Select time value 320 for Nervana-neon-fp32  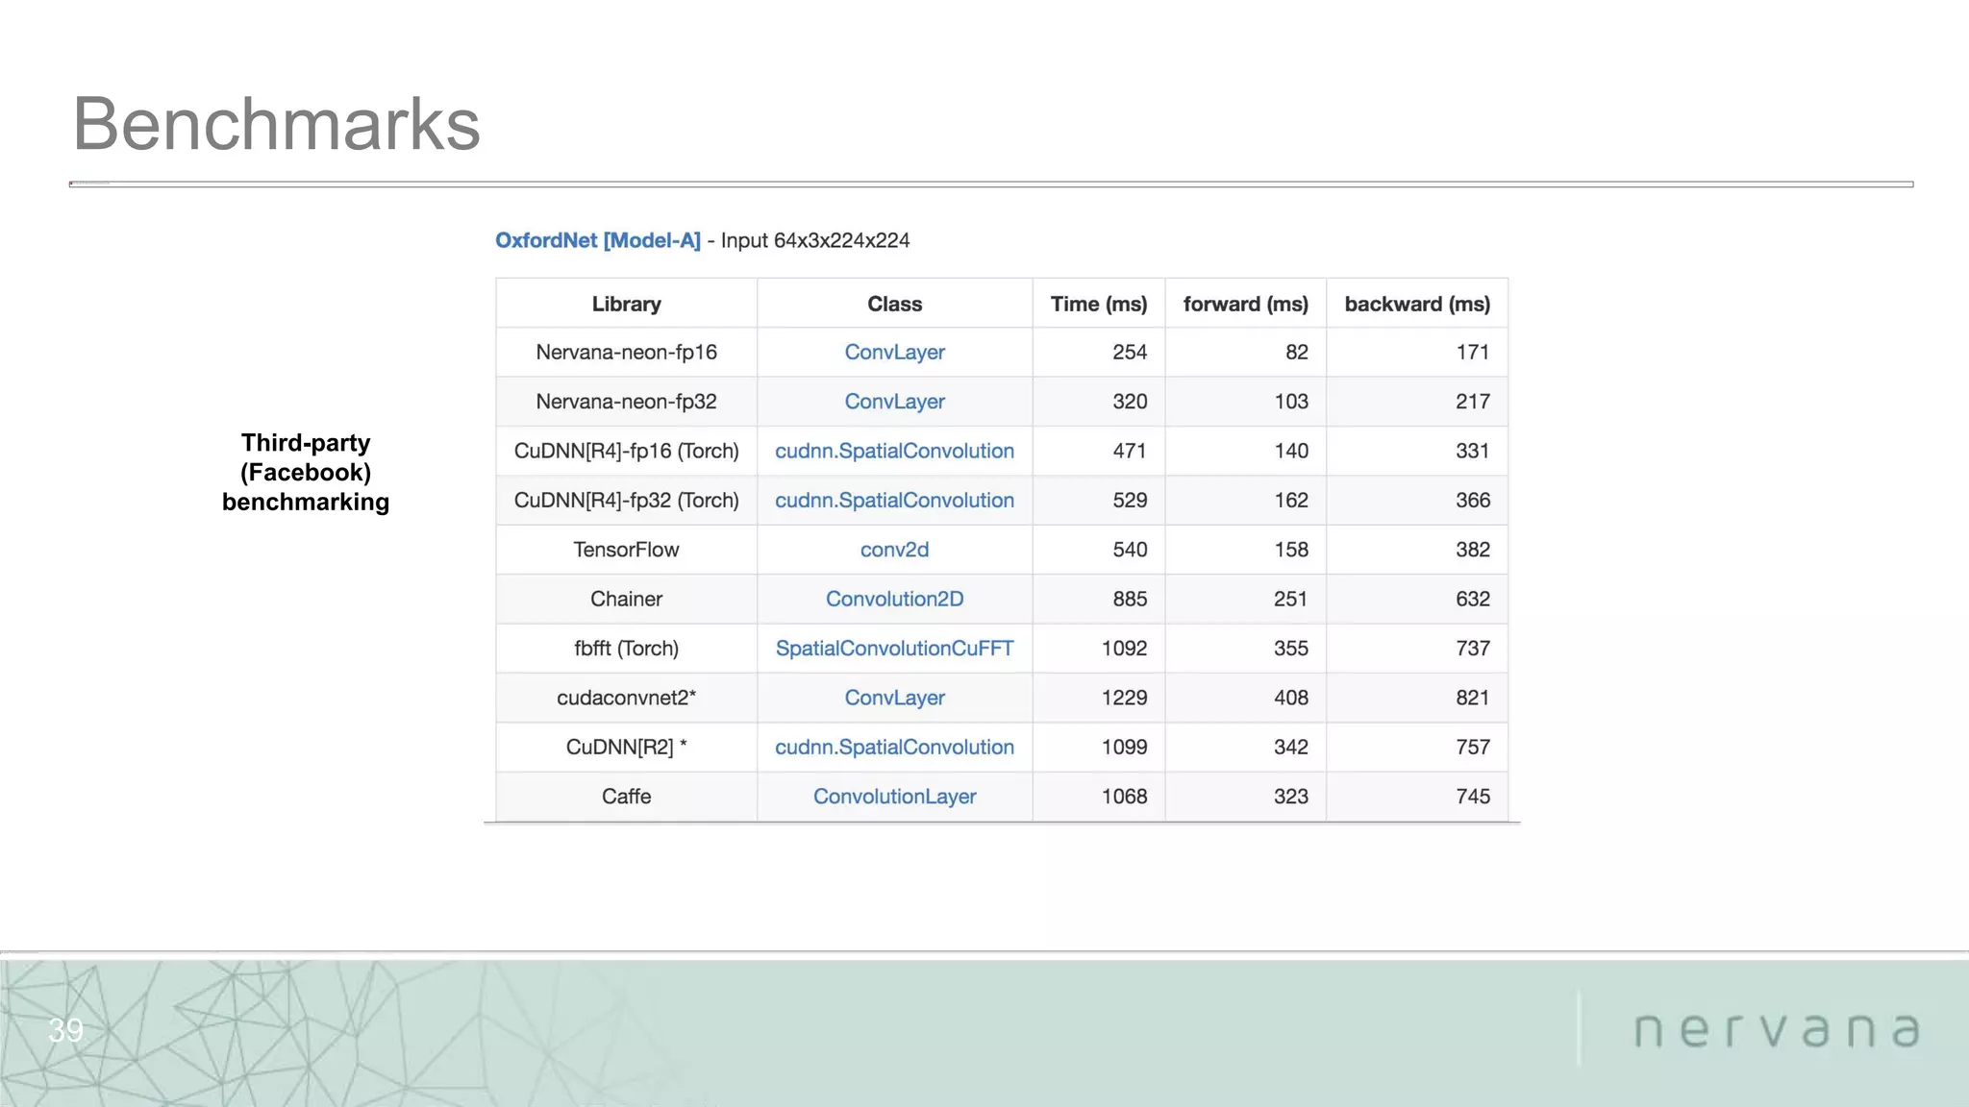[1130, 402]
